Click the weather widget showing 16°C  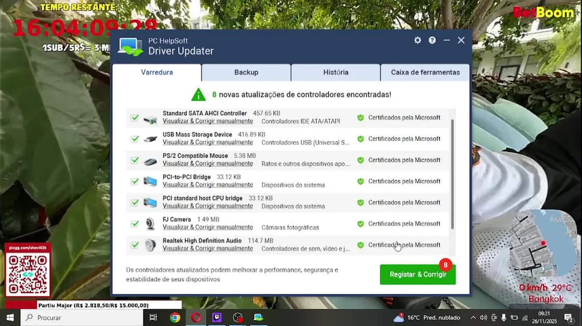pyautogui.click(x=427, y=317)
